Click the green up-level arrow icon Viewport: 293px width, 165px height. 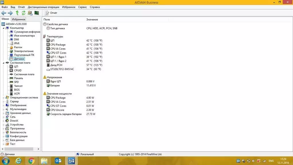click(x=17, y=13)
